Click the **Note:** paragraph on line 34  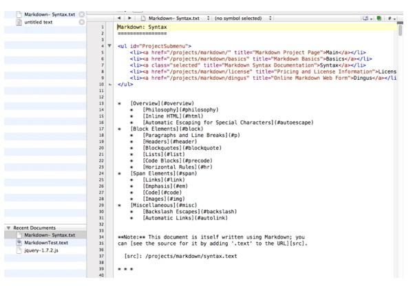point(211,237)
